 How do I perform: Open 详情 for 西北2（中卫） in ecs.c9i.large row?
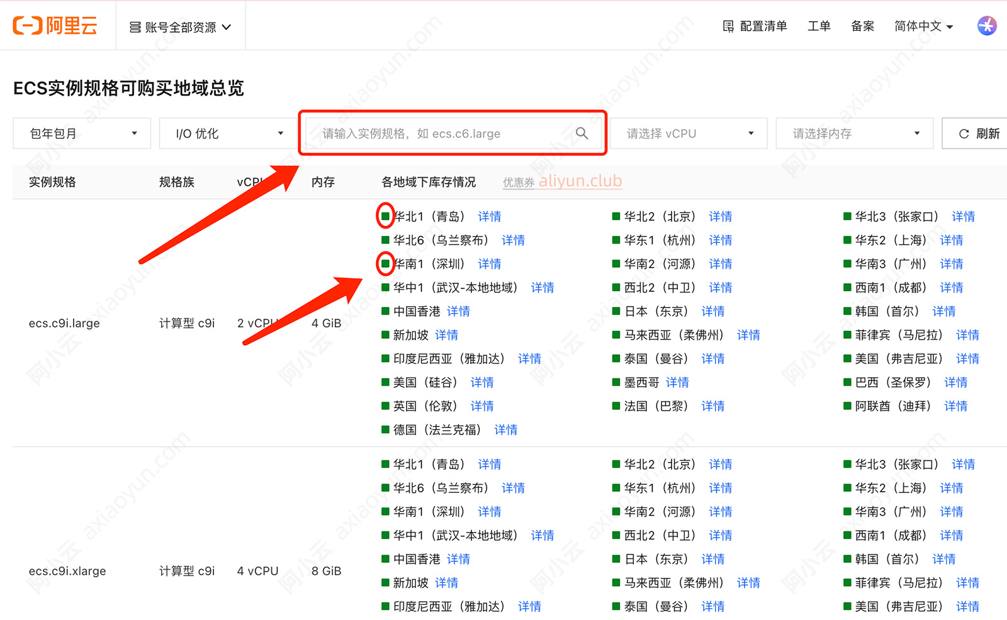(x=721, y=287)
